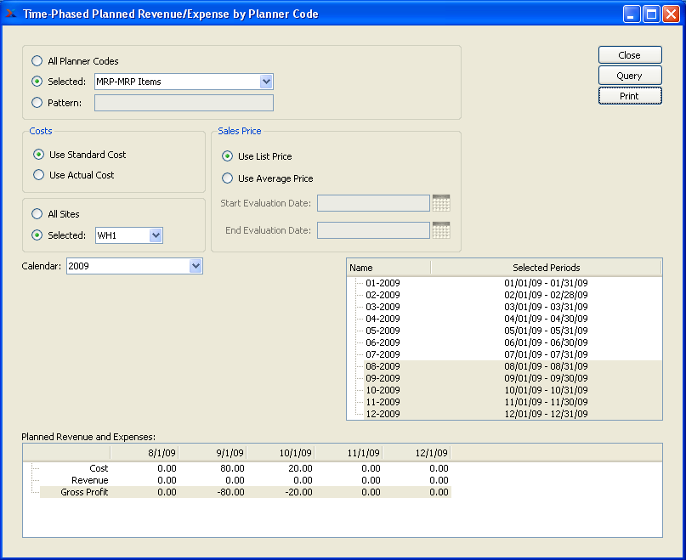
Task: Select the Gross Profit row
Action: [84, 492]
